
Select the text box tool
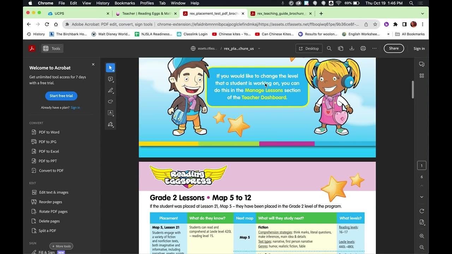coord(111,113)
